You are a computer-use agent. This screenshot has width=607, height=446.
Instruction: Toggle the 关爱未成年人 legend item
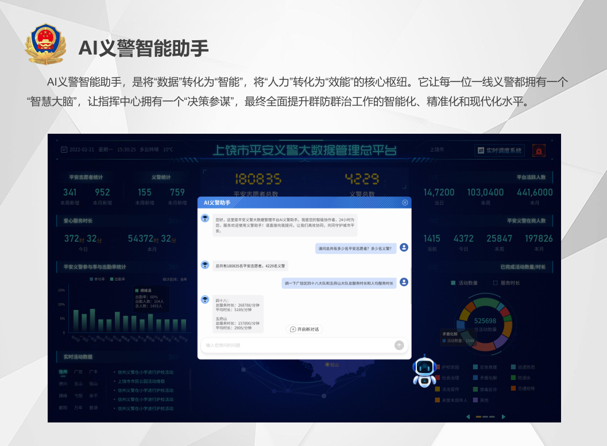[x=451, y=400]
